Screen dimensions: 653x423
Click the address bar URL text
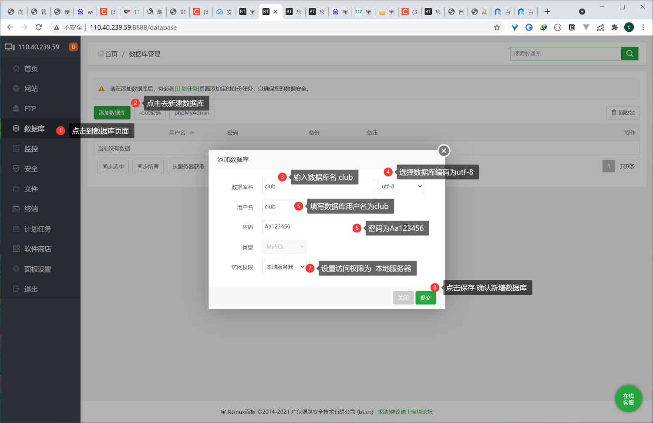click(x=133, y=27)
